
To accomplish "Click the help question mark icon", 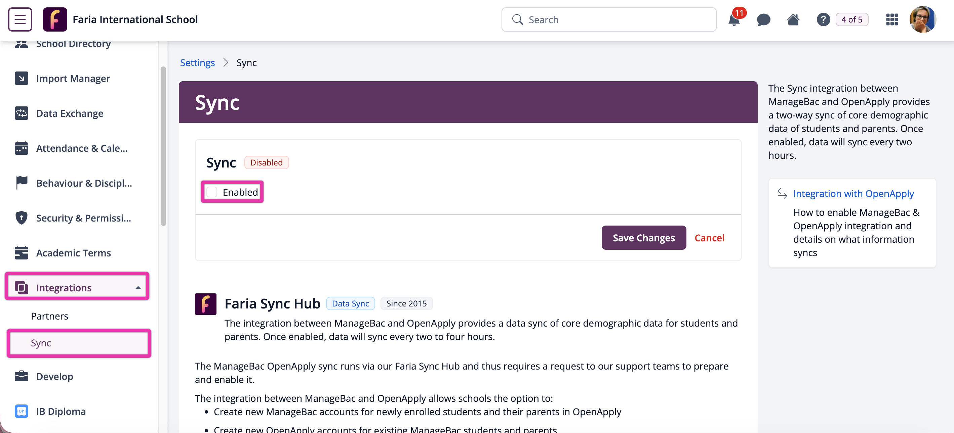I will point(823,19).
